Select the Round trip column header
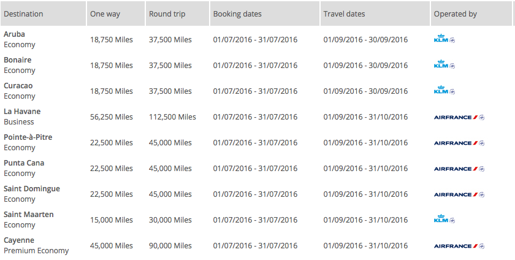The height and width of the screenshot is (260, 515). [167, 14]
